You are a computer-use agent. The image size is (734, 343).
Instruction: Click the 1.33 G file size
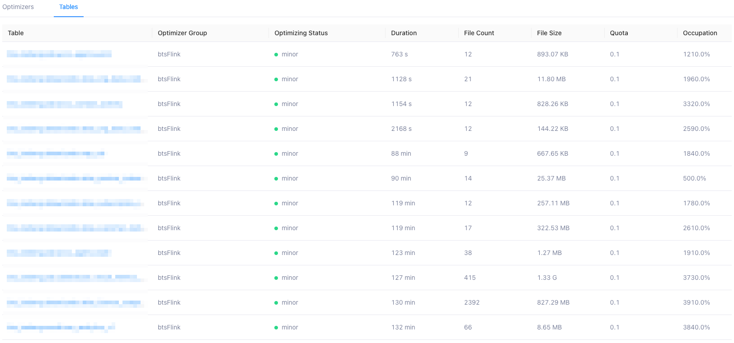tap(547, 278)
